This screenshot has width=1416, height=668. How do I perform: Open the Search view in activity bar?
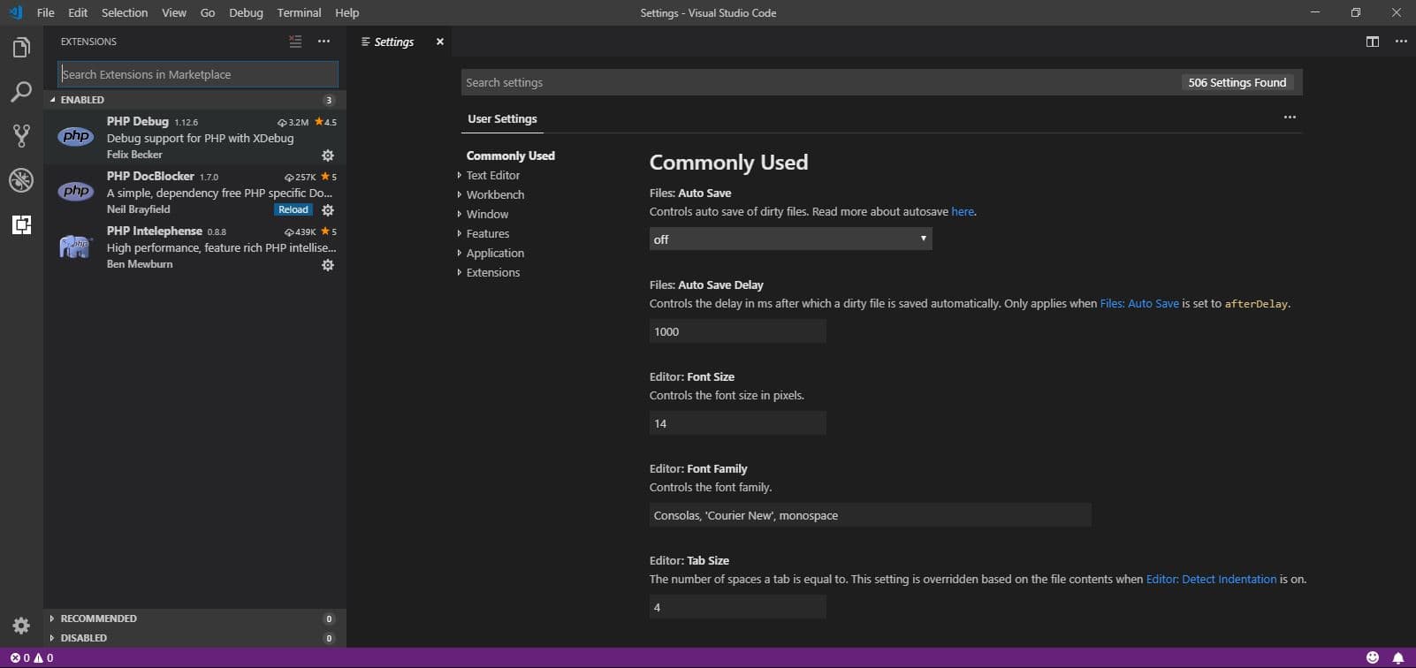click(x=21, y=92)
